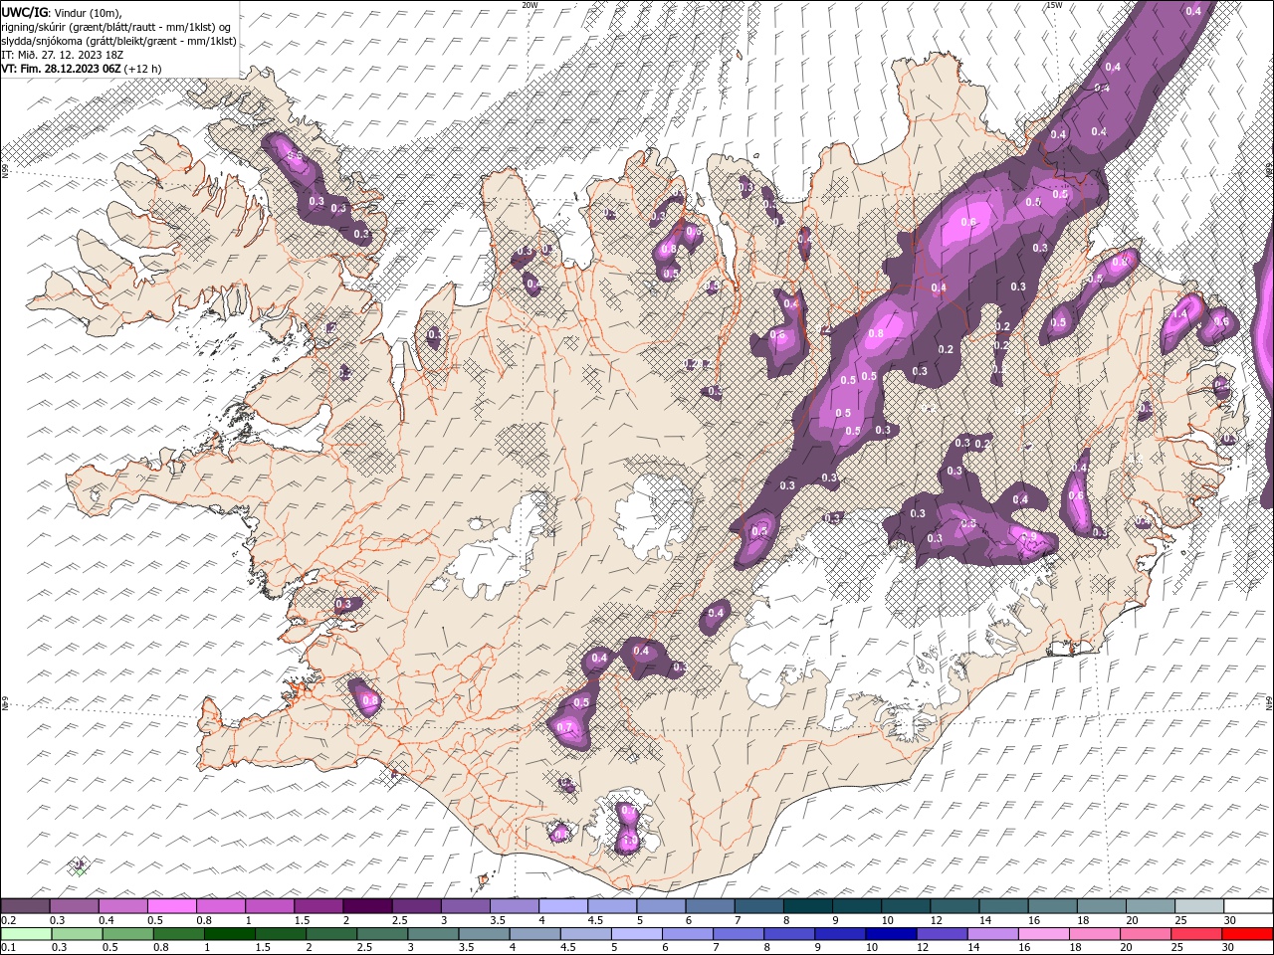The width and height of the screenshot is (1274, 955).
Task: Pick upper scale swatch between 3 and 3.5
Action: (465, 905)
